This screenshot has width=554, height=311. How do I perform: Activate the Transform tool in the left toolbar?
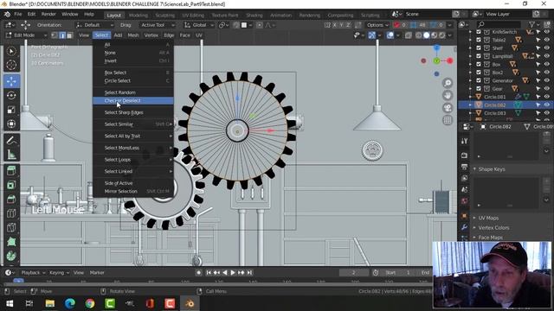tap(11, 124)
